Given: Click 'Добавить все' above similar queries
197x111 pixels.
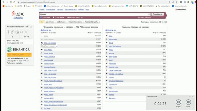Looking at the screenshot, I should coord(111,30).
